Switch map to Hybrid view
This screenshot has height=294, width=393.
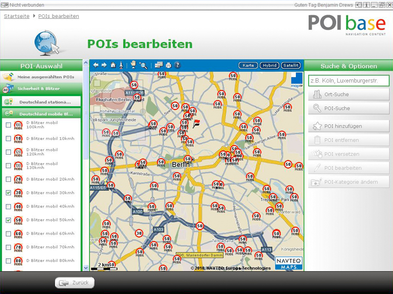click(270, 65)
